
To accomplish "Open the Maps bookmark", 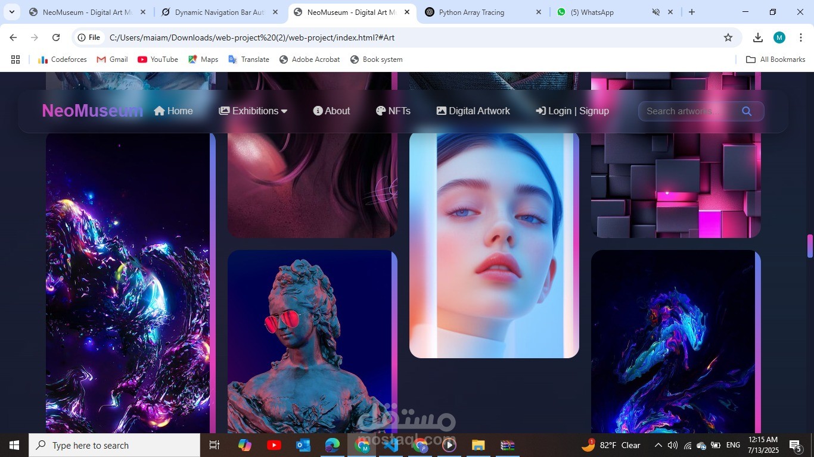I will coord(203,60).
